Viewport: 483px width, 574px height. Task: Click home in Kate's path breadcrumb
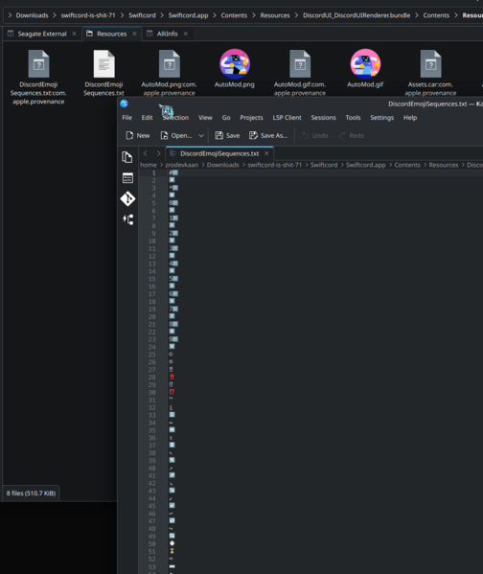149,165
